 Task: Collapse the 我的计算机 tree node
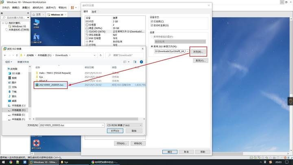pyautogui.click(x=3, y=23)
